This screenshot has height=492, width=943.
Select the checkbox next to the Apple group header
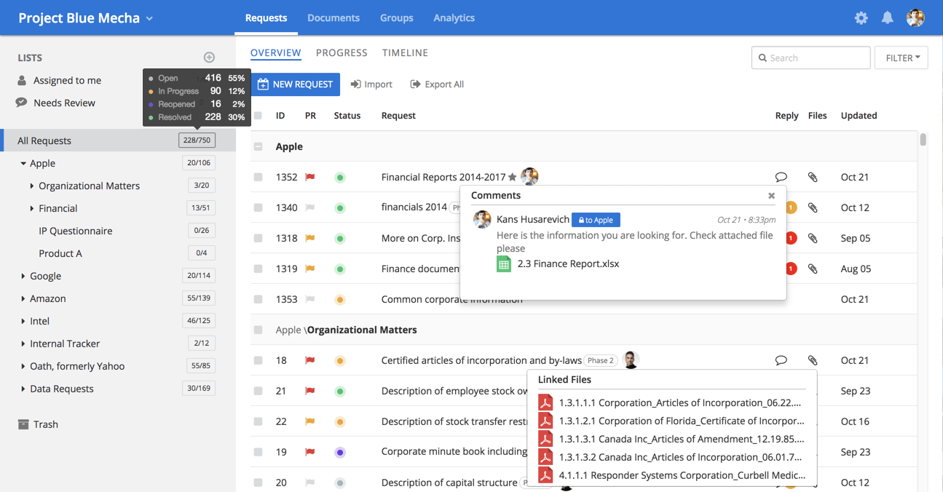point(259,146)
